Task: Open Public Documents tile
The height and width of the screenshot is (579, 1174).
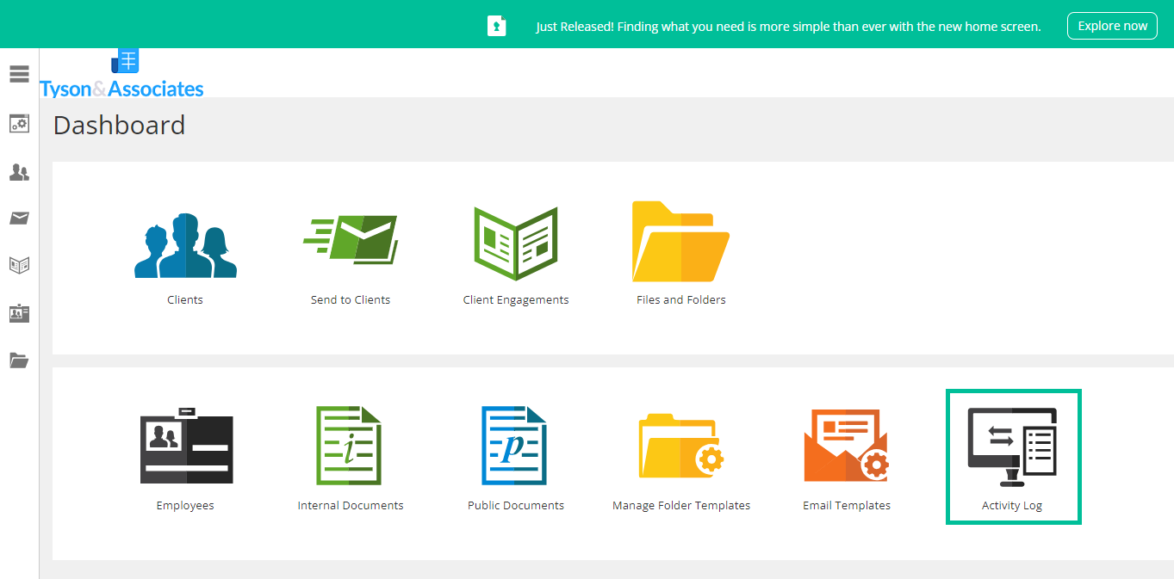Action: (514, 446)
